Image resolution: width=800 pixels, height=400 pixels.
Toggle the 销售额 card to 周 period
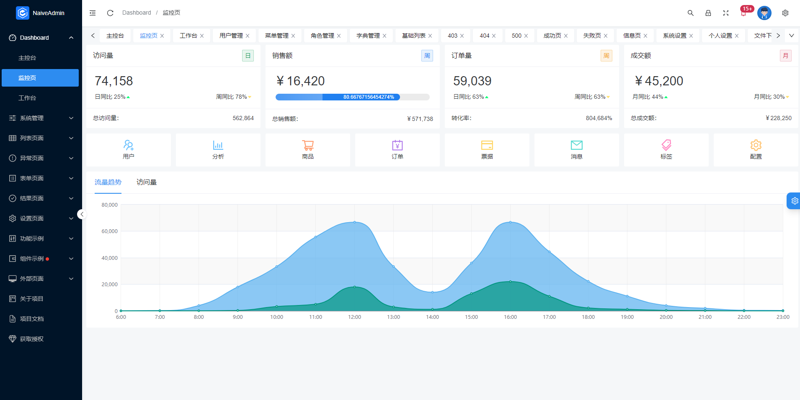[427, 55]
